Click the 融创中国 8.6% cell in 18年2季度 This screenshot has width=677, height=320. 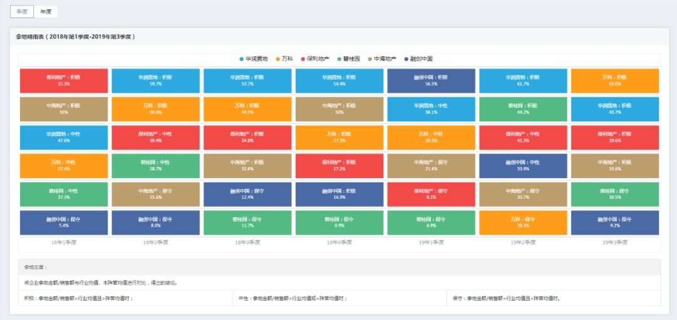pos(156,223)
